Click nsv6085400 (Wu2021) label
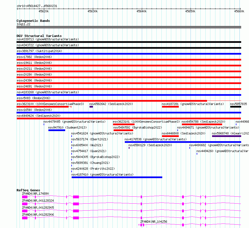The width and height of the screenshot is (249, 228). [x=87, y=145]
